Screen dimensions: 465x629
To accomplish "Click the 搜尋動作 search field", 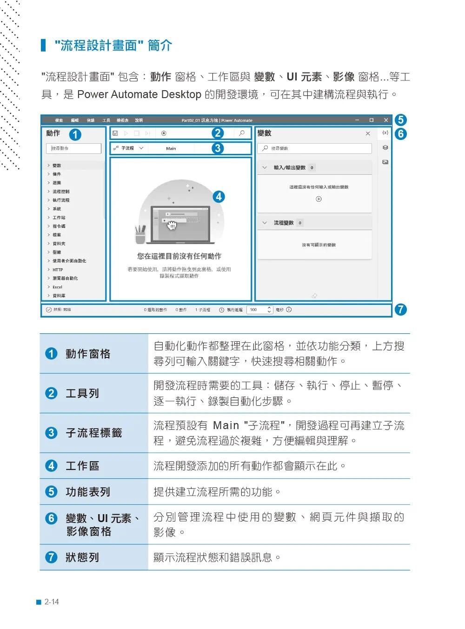I will click(x=73, y=148).
